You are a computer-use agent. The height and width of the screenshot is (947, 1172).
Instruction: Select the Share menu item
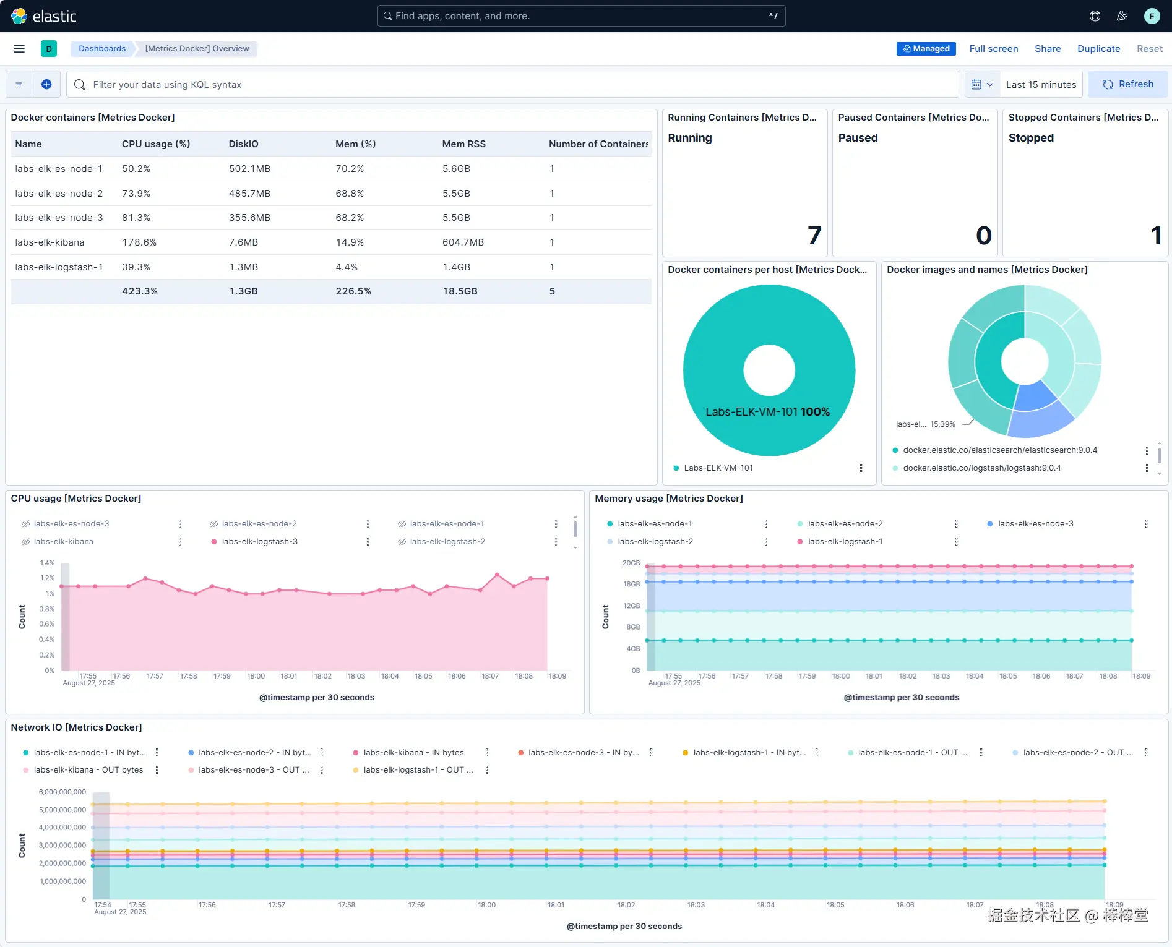(1048, 49)
